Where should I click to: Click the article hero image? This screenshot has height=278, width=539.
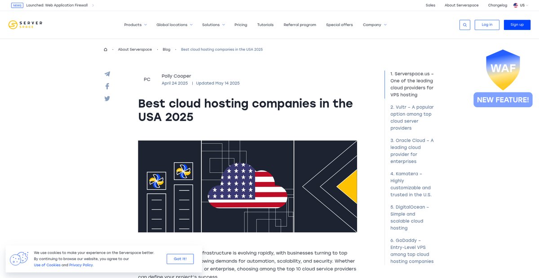pos(247,187)
